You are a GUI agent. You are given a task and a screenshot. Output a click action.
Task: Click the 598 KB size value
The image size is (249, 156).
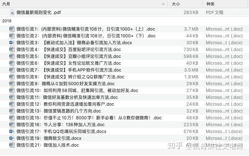[x=191, y=56]
